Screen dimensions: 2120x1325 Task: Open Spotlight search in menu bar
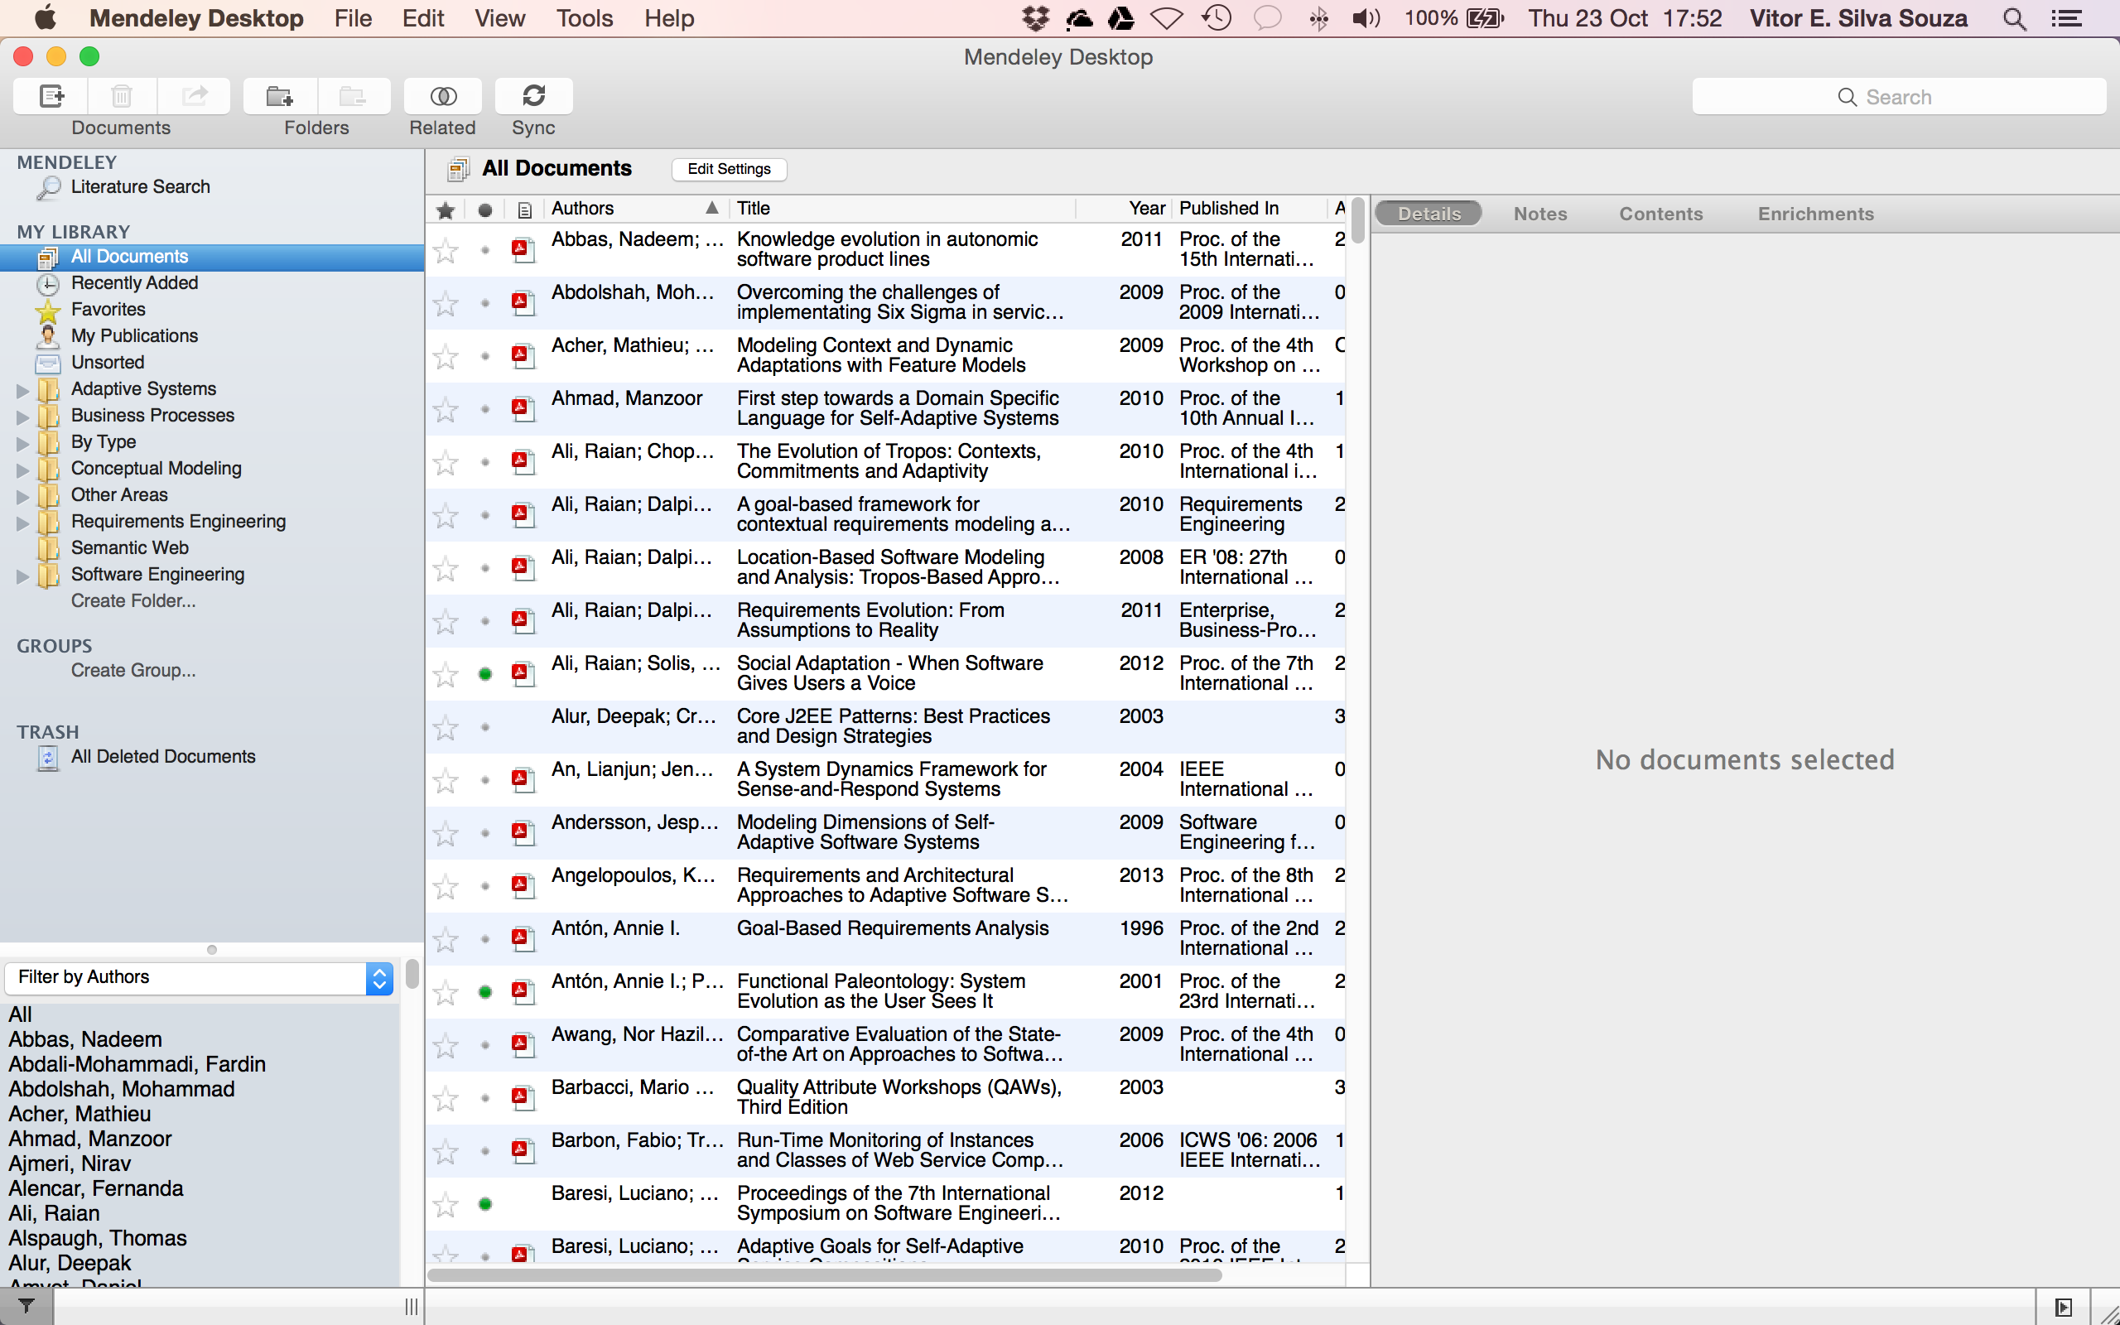(2014, 18)
